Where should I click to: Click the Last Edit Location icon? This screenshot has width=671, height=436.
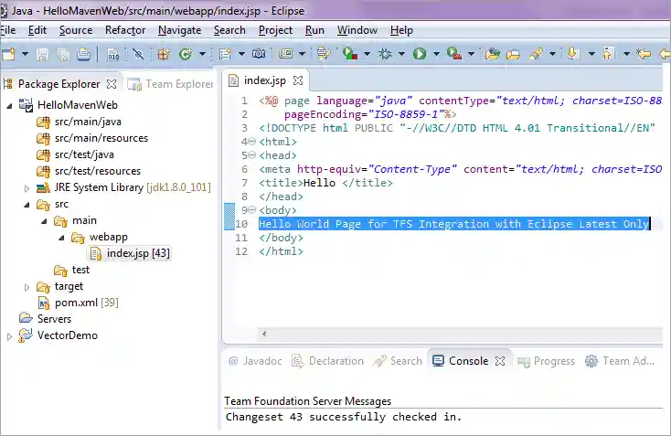[x=644, y=54]
